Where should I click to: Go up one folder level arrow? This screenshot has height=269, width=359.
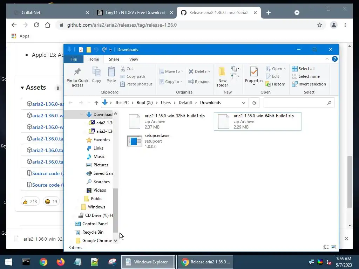tap(96, 103)
